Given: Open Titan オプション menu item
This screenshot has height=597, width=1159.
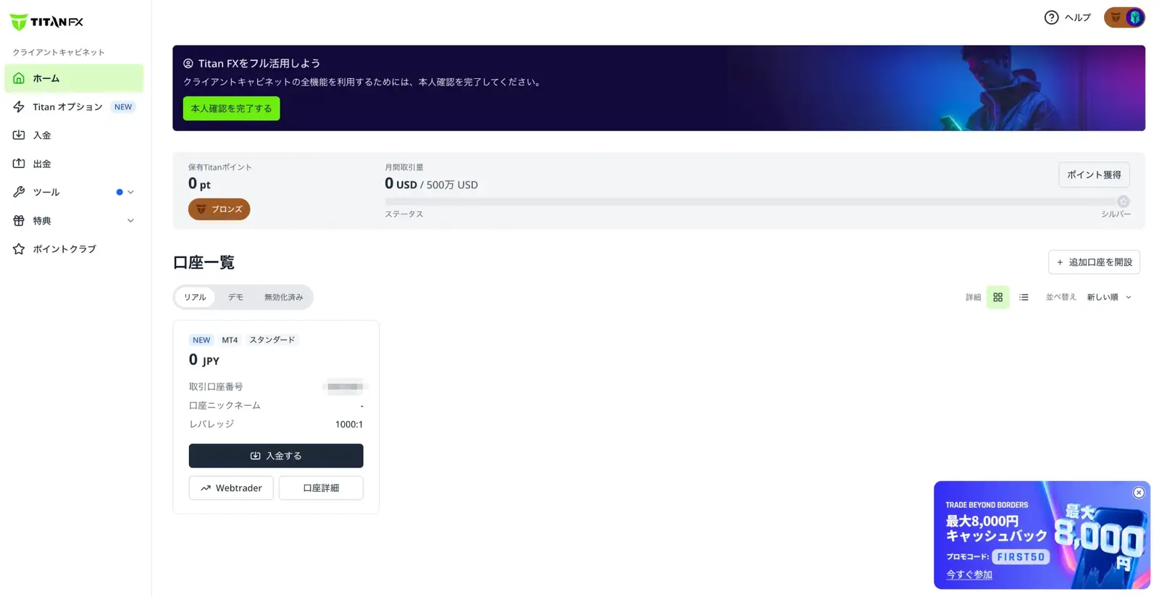Looking at the screenshot, I should coord(74,107).
